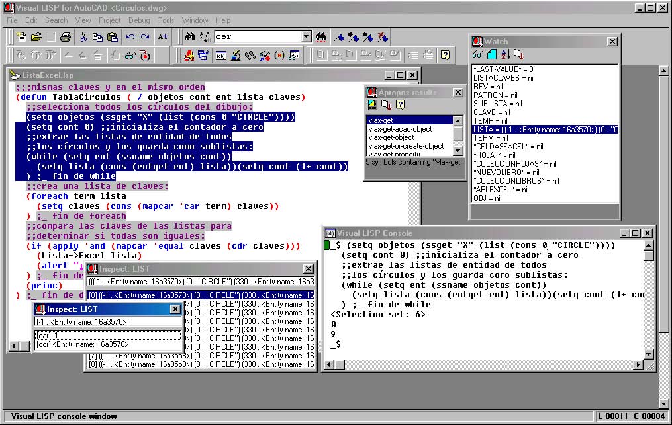Image resolution: width=672 pixels, height=425 pixels.
Task: Click the Activate AutoCAD icon
Action: click(x=189, y=56)
